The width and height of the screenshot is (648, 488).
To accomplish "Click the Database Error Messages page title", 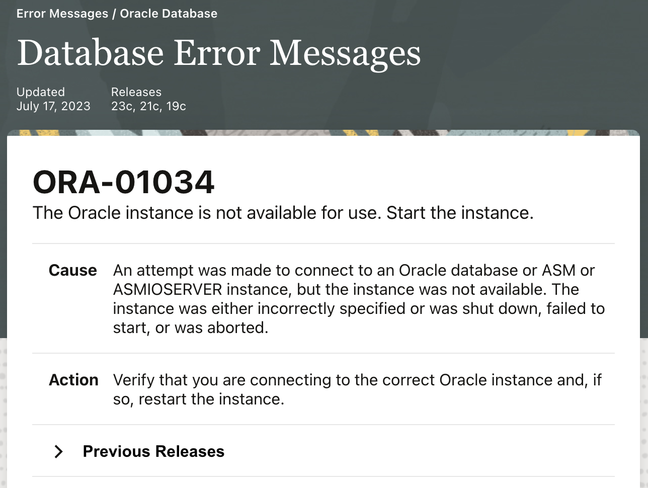I will pos(219,52).
